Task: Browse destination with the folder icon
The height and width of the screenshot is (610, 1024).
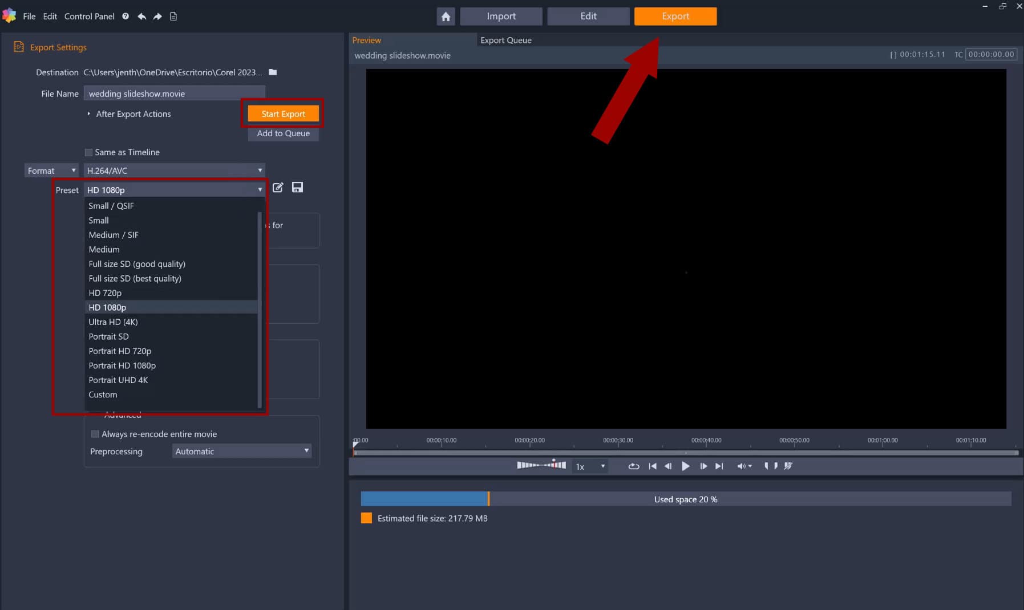Action: pyautogui.click(x=273, y=72)
